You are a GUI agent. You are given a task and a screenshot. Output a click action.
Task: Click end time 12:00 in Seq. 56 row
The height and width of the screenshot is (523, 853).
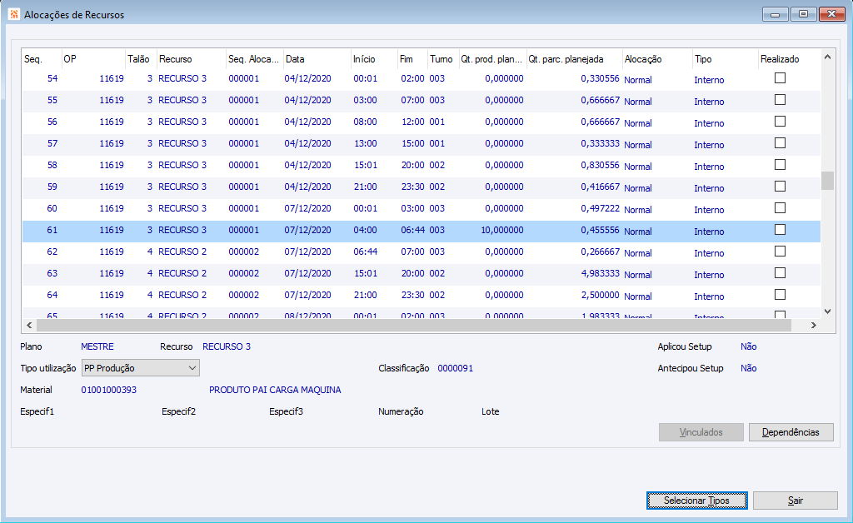tap(412, 122)
